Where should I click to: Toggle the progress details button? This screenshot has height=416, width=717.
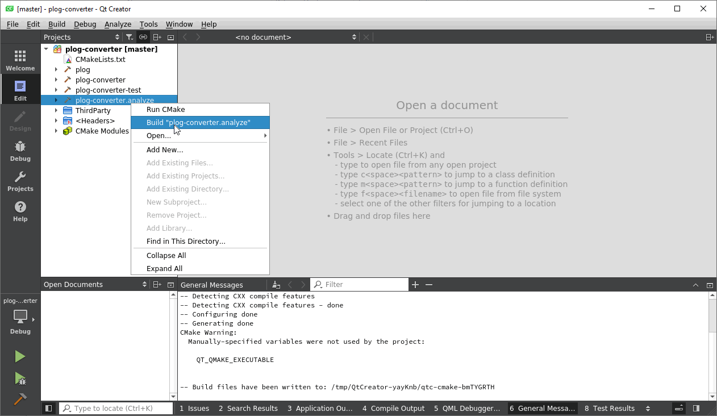pyautogui.click(x=679, y=408)
